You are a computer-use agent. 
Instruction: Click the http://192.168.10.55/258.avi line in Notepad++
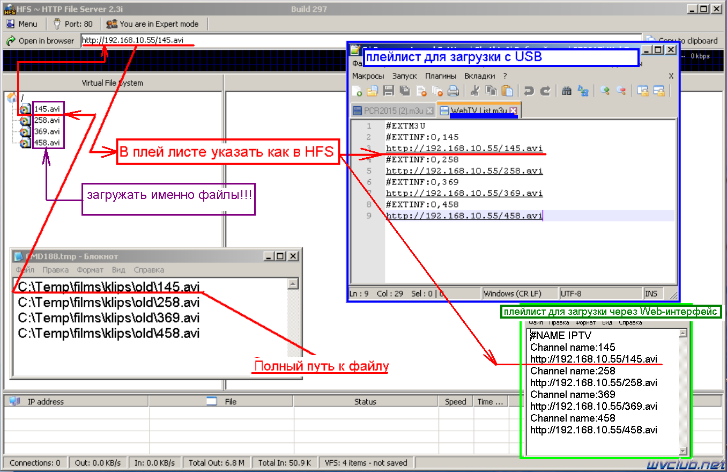464,171
